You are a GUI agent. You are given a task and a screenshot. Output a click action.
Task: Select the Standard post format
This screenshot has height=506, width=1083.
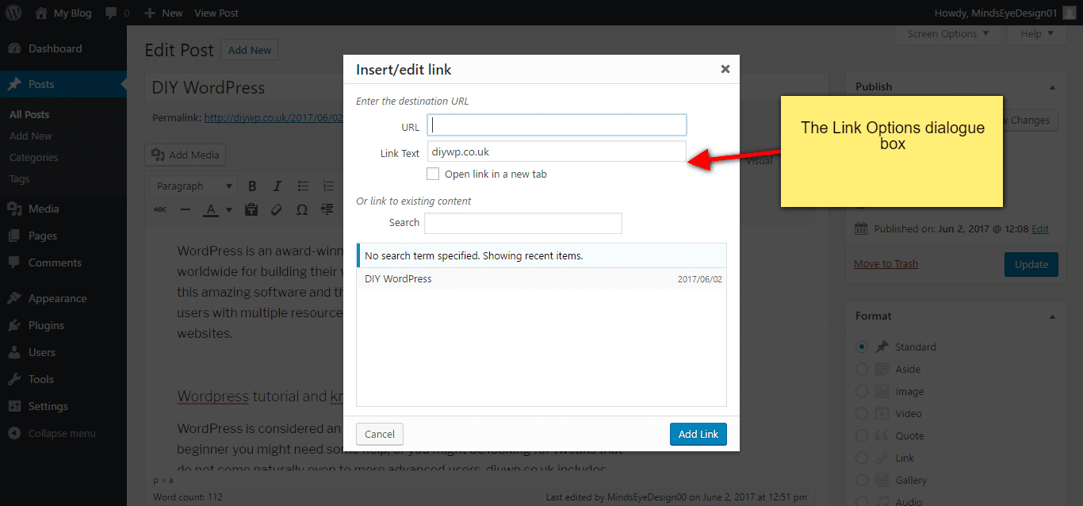[x=862, y=347]
